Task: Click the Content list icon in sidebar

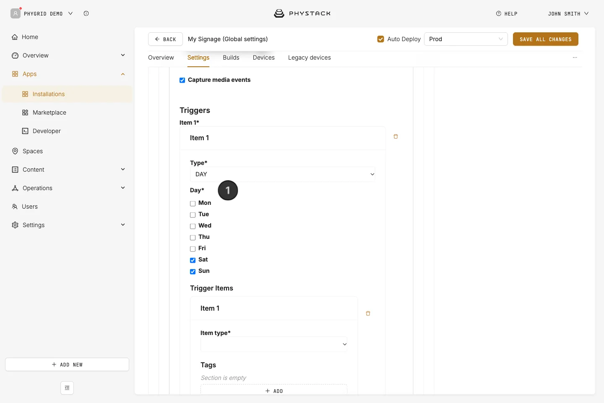Action: [15, 170]
